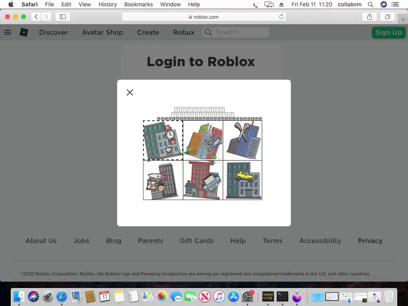Click the About Us footer link
Screen dimensions: 408x306
(x=41, y=241)
